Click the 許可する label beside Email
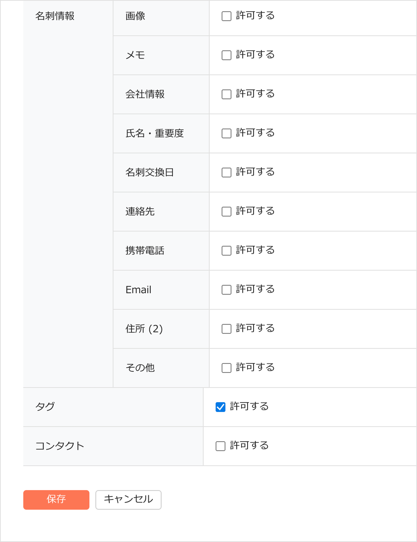The width and height of the screenshot is (417, 542). [x=255, y=289]
